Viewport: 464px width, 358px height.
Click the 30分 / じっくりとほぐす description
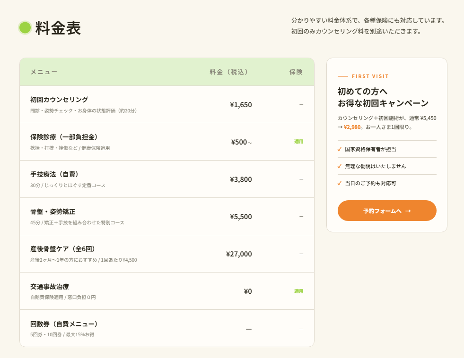pos(68,185)
